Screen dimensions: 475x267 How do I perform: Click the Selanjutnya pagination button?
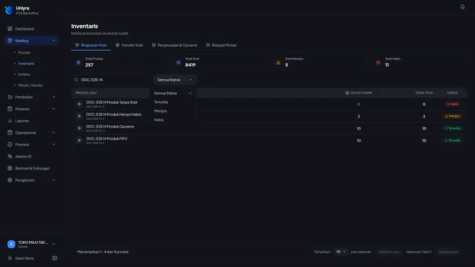click(x=448, y=252)
